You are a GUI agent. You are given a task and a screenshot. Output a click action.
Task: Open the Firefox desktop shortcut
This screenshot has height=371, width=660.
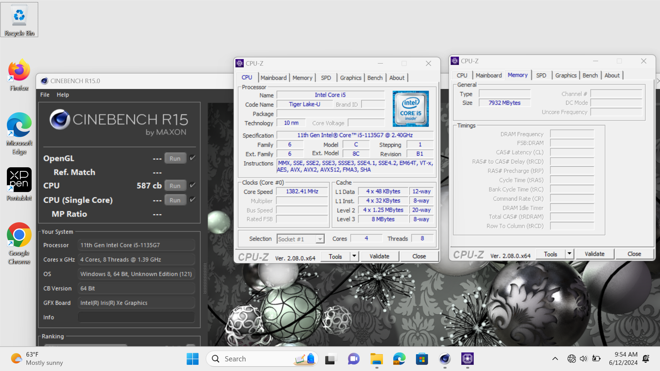tap(19, 75)
